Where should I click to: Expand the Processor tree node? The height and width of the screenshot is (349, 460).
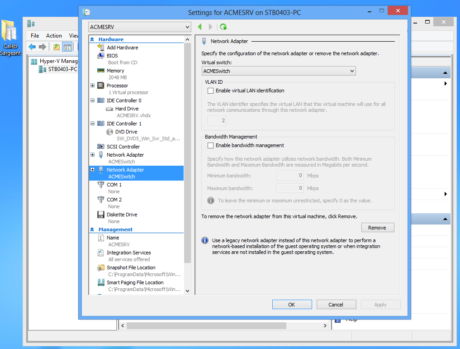pos(92,86)
